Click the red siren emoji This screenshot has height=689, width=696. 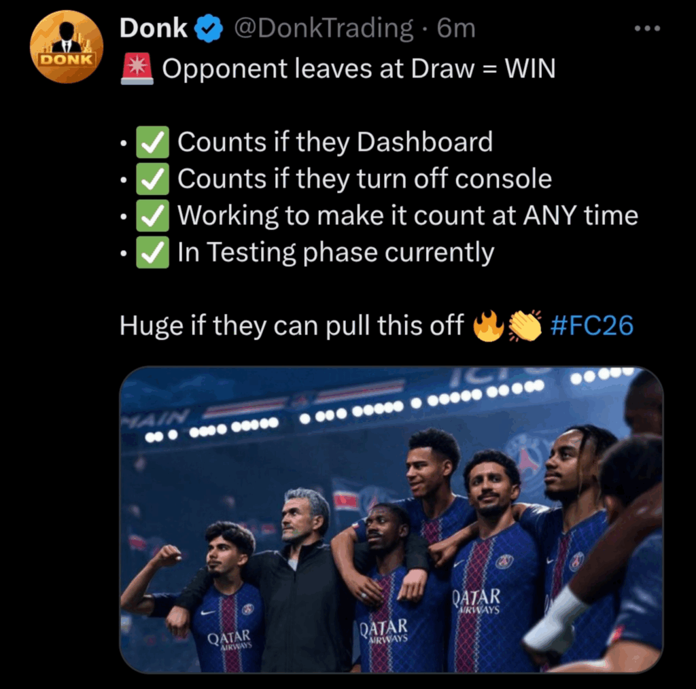[137, 69]
